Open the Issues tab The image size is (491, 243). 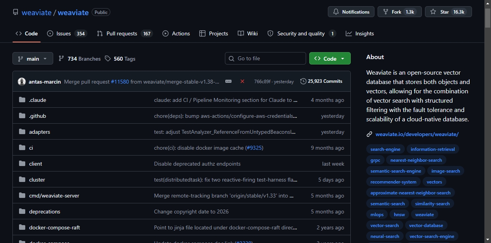(67, 33)
